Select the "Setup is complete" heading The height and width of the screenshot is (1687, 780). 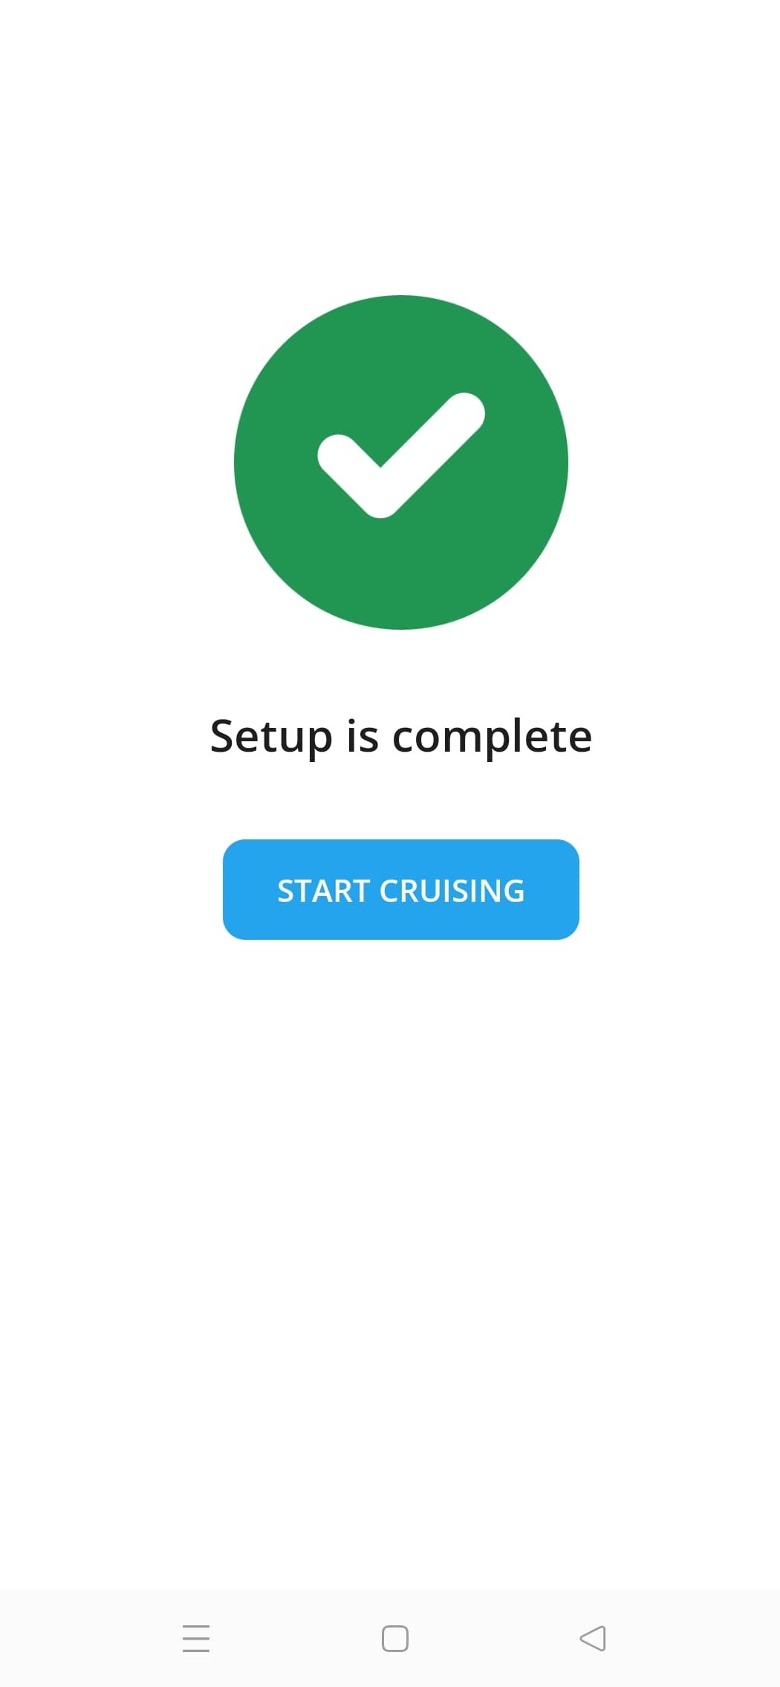pos(401,736)
